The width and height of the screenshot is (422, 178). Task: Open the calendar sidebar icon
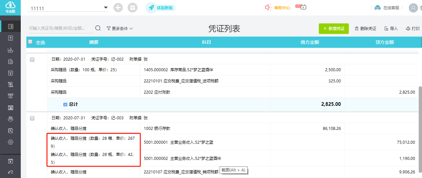pyautogui.click(x=11, y=73)
